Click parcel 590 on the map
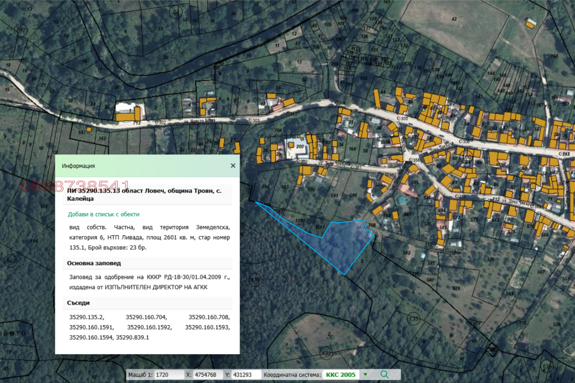This screenshot has width=575, height=383. click(353, 195)
